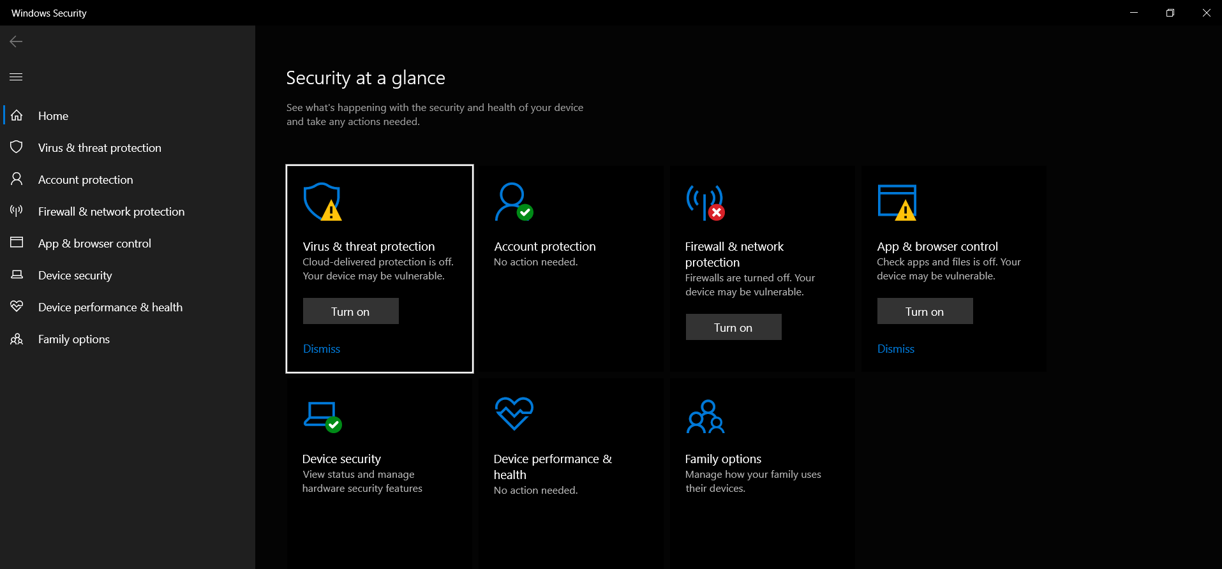Screen dimensions: 1222x569
Task: Dismiss the App & browser control warning
Action: pyautogui.click(x=896, y=349)
